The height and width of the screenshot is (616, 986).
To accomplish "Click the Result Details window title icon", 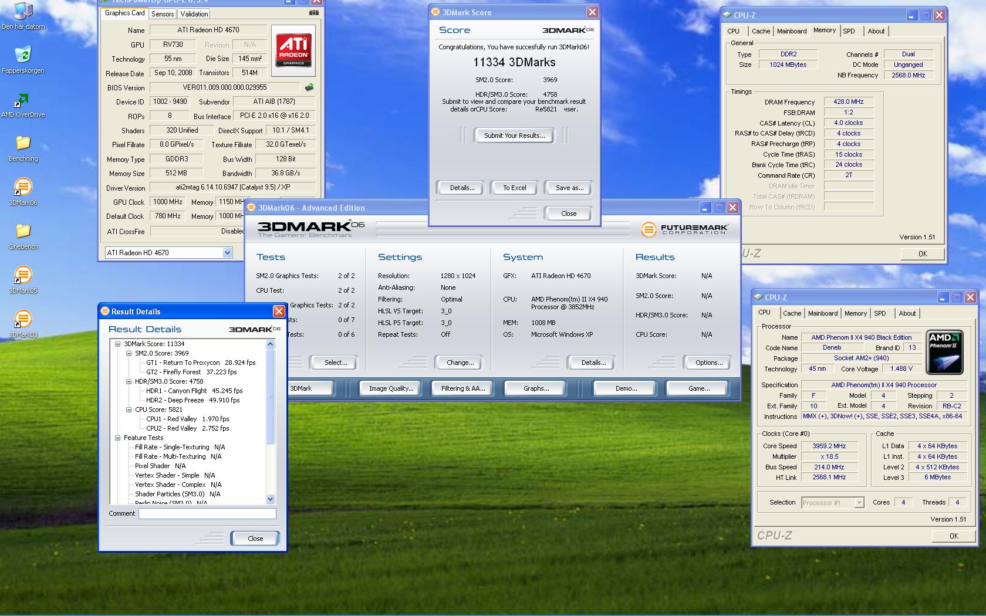I will click(x=105, y=311).
